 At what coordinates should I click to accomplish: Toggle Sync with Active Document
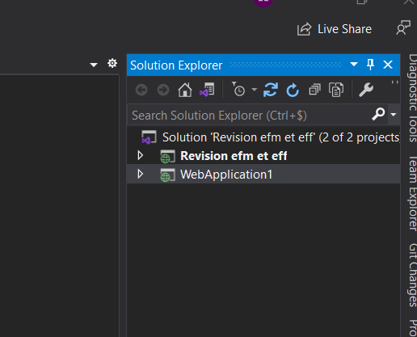[x=271, y=90]
